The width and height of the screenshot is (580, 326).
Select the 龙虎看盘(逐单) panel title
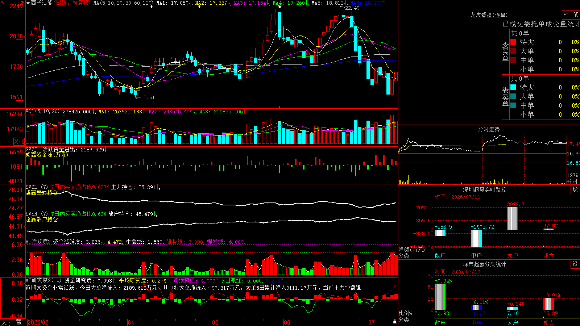click(489, 15)
